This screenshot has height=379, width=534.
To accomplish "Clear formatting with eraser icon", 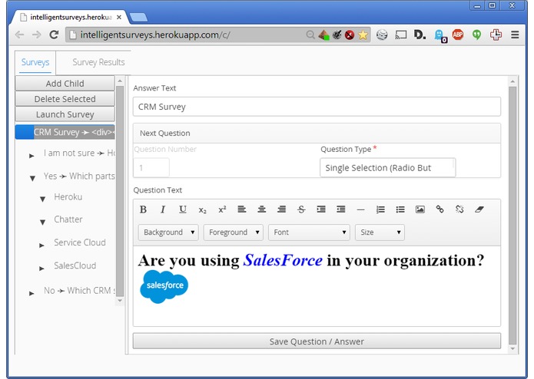I will coord(479,209).
